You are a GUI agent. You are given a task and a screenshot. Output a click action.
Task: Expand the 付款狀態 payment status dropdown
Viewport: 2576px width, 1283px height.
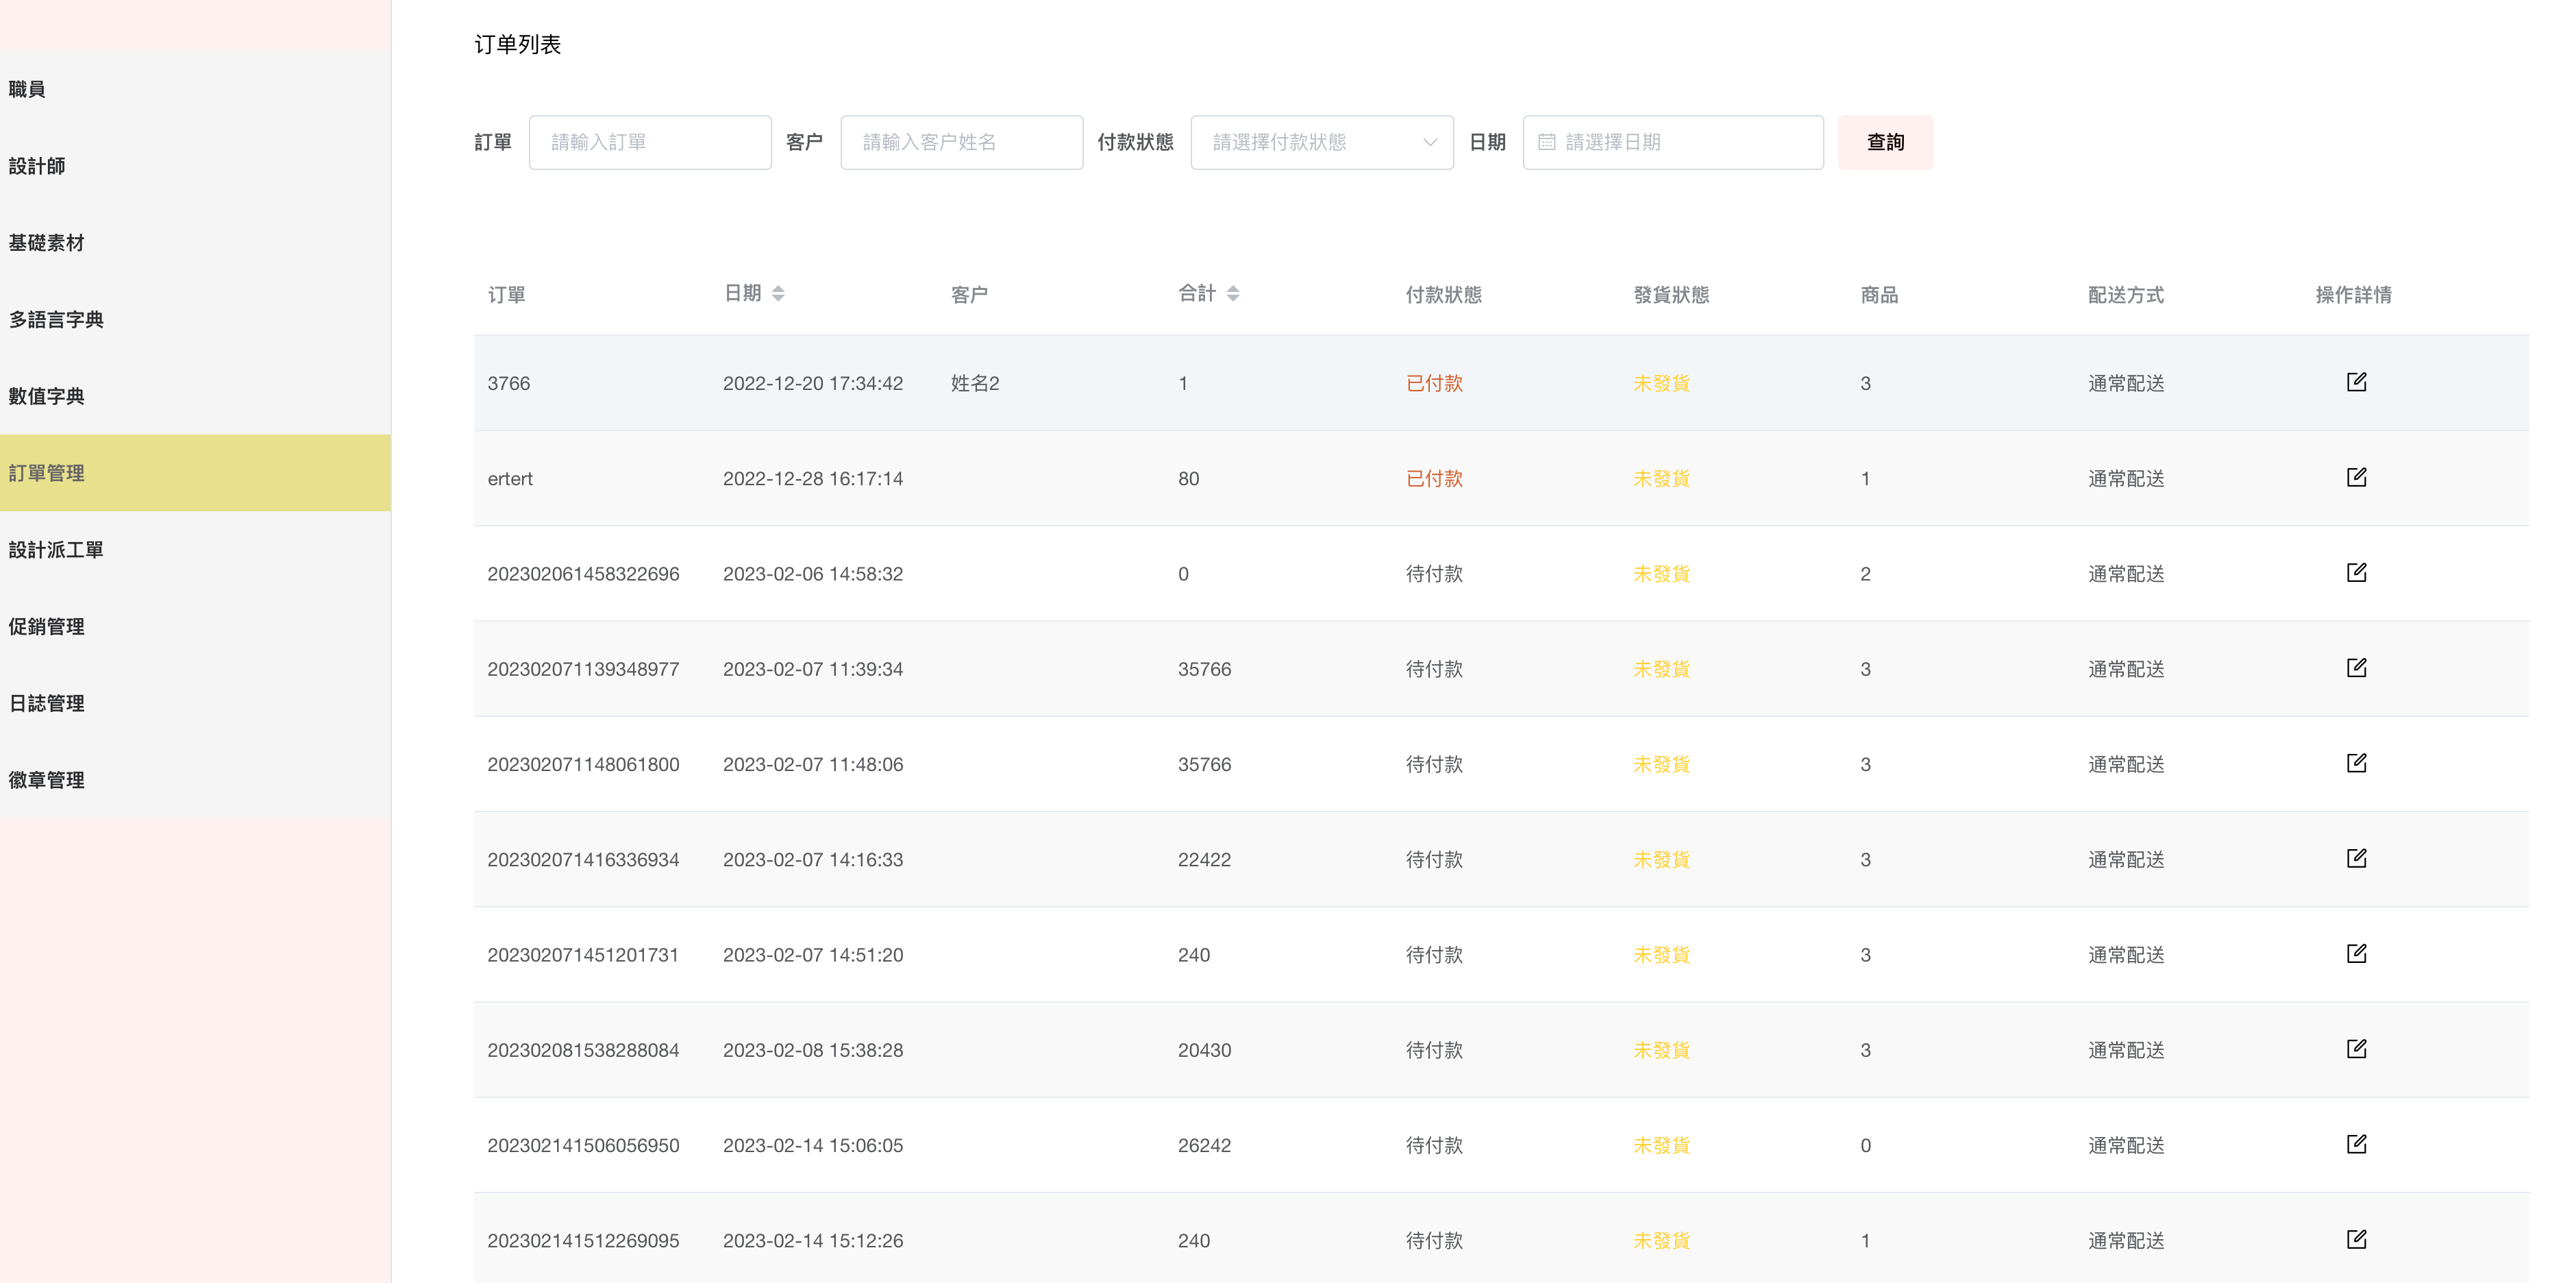pos(1321,142)
